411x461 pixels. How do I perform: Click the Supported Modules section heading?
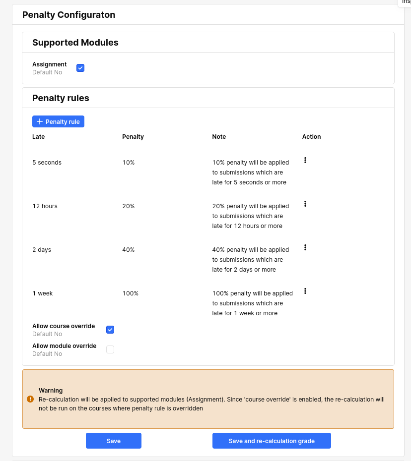pos(75,42)
